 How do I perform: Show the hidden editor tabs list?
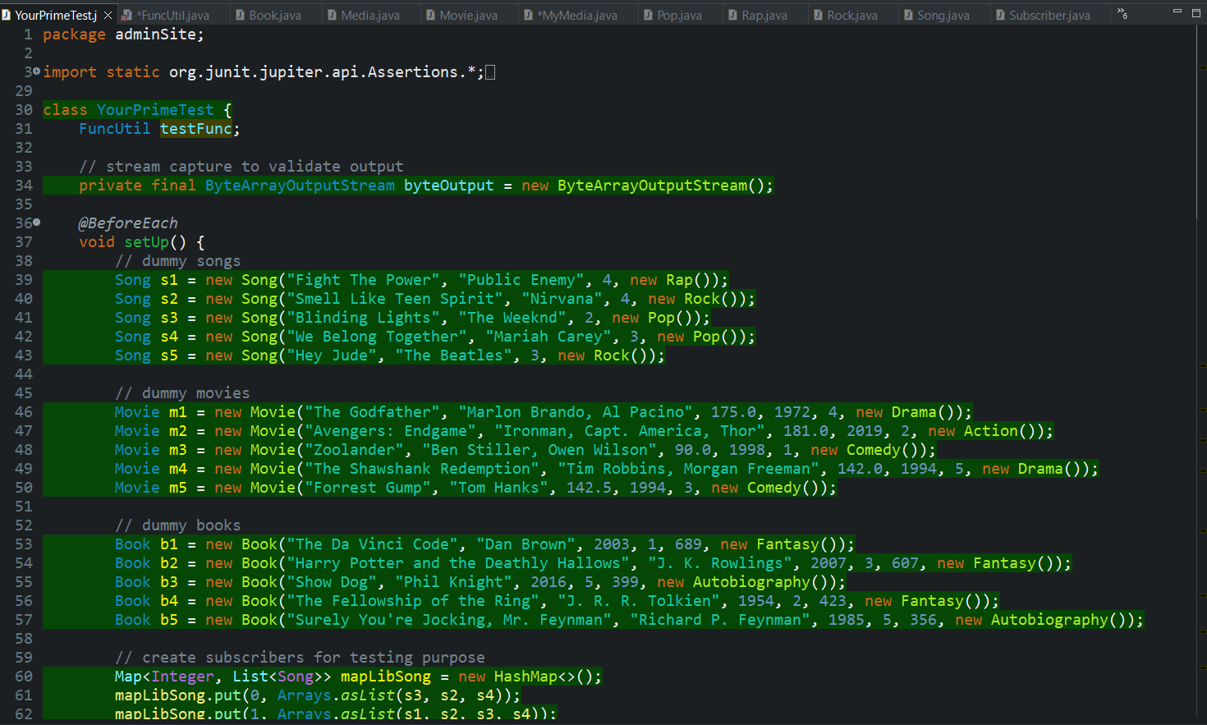point(1122,14)
